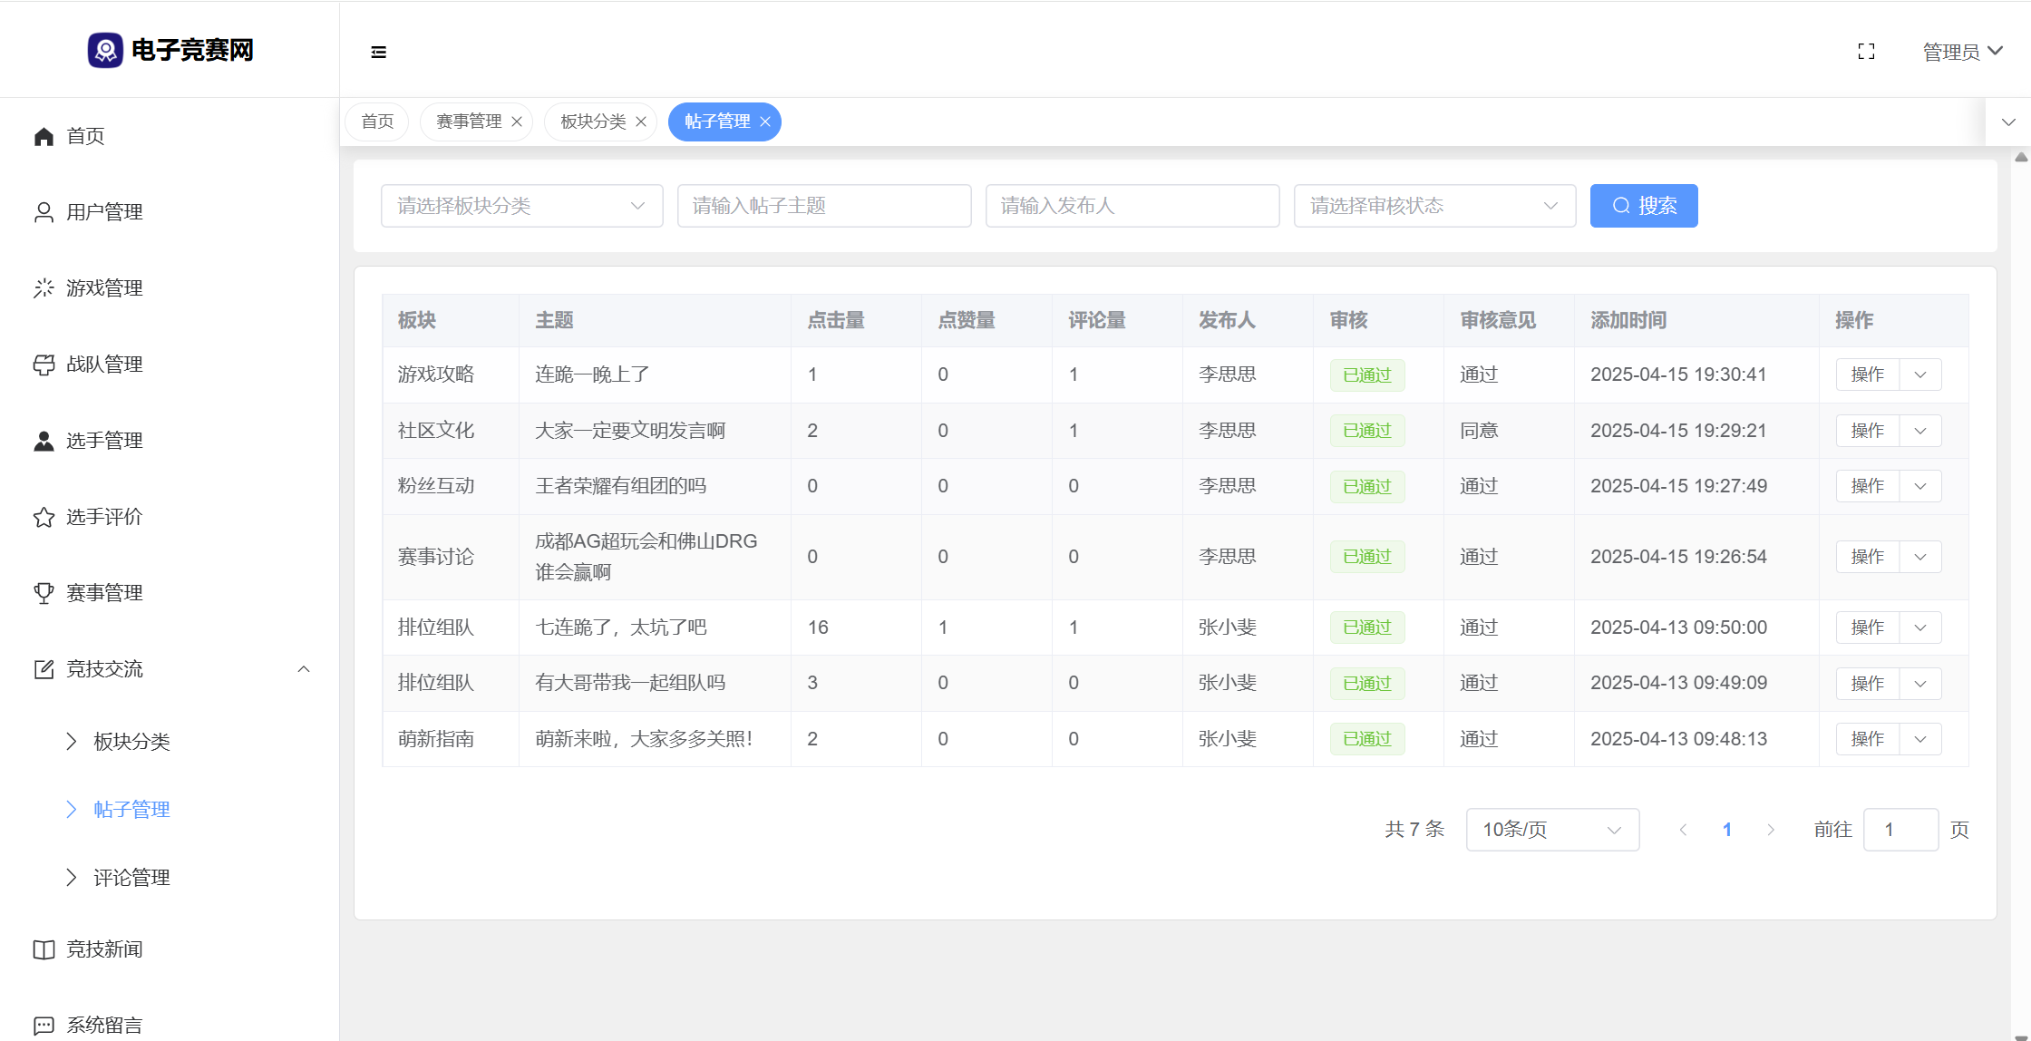Image resolution: width=2031 pixels, height=1041 pixels.
Task: Switch to the 首页 tab
Action: 377,122
